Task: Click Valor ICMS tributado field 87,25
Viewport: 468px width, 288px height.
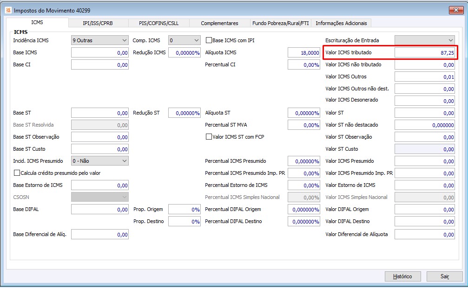Action: click(425, 53)
